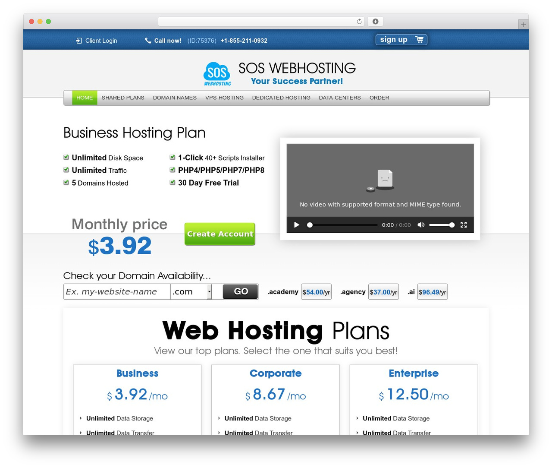The height and width of the screenshot is (468, 552).
Task: Open a new tab with the plus button
Action: pyautogui.click(x=523, y=25)
